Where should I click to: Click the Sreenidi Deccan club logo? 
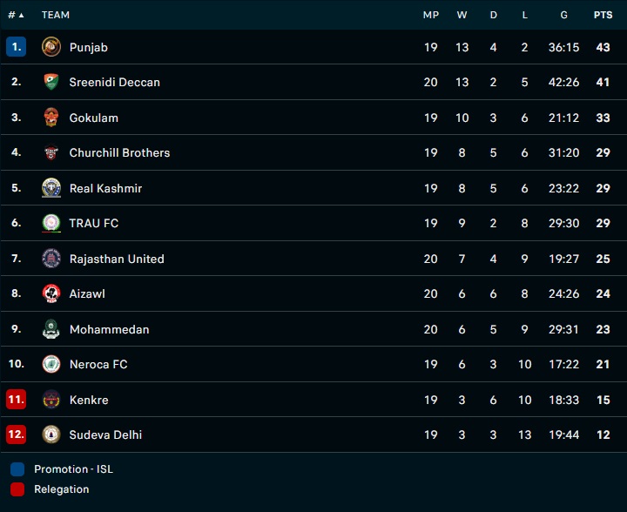tap(51, 82)
